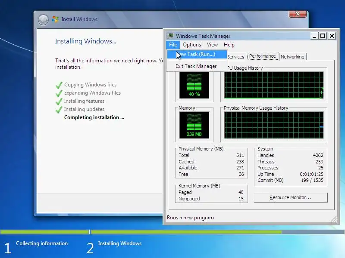Click the Installing updates checkmark

click(x=59, y=109)
